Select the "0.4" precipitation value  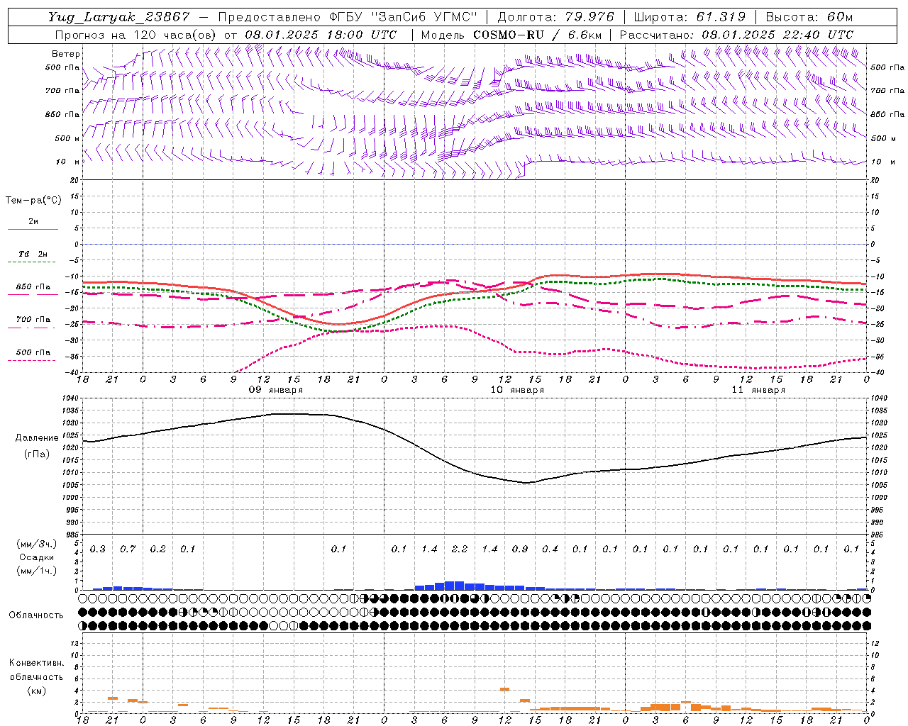point(550,549)
